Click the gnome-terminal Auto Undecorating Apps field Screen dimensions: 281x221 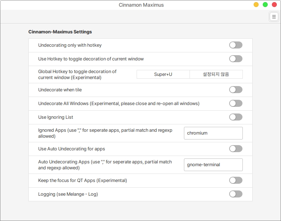[x=213, y=164]
